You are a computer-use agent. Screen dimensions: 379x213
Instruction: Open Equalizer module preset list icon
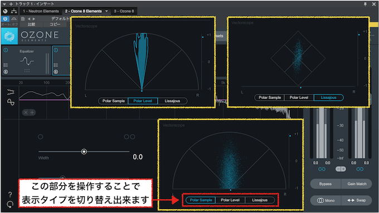click(x=6, y=65)
